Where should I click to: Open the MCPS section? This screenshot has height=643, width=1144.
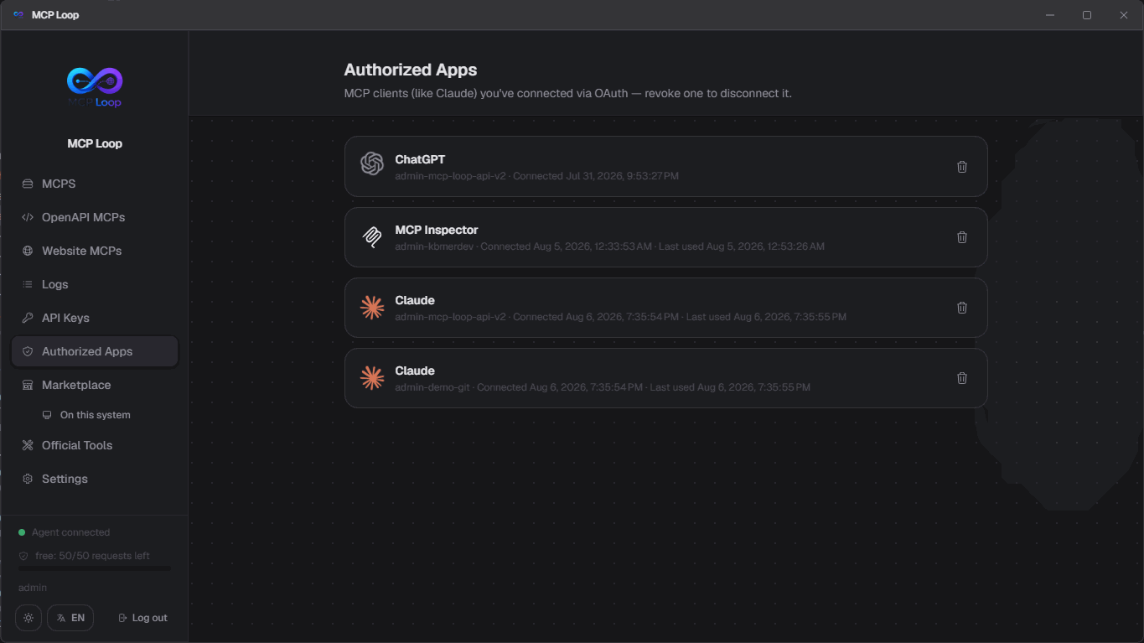click(x=95, y=184)
